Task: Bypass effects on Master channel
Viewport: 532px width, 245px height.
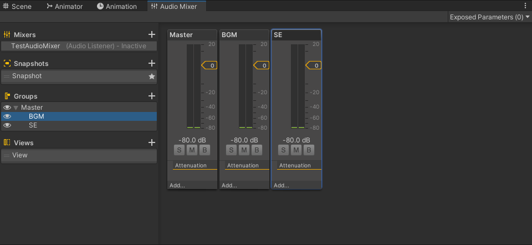Action: tap(204, 150)
